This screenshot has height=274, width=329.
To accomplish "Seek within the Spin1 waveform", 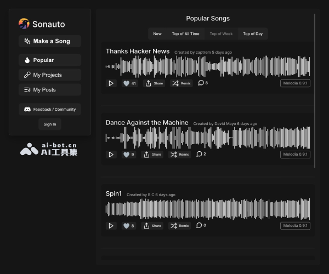I will [x=207, y=209].
